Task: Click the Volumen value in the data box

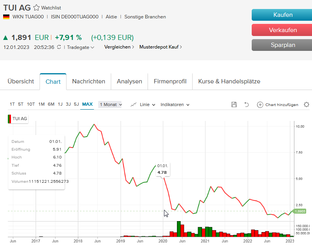Action: pos(49,181)
